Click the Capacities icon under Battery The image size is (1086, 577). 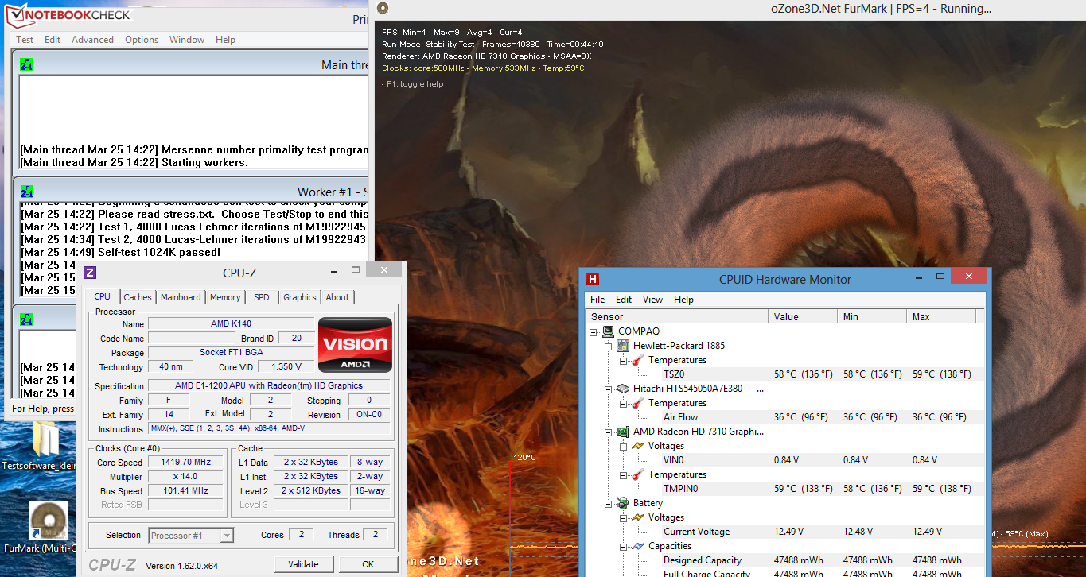(637, 546)
